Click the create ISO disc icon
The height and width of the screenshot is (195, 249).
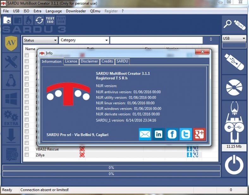[234, 87]
